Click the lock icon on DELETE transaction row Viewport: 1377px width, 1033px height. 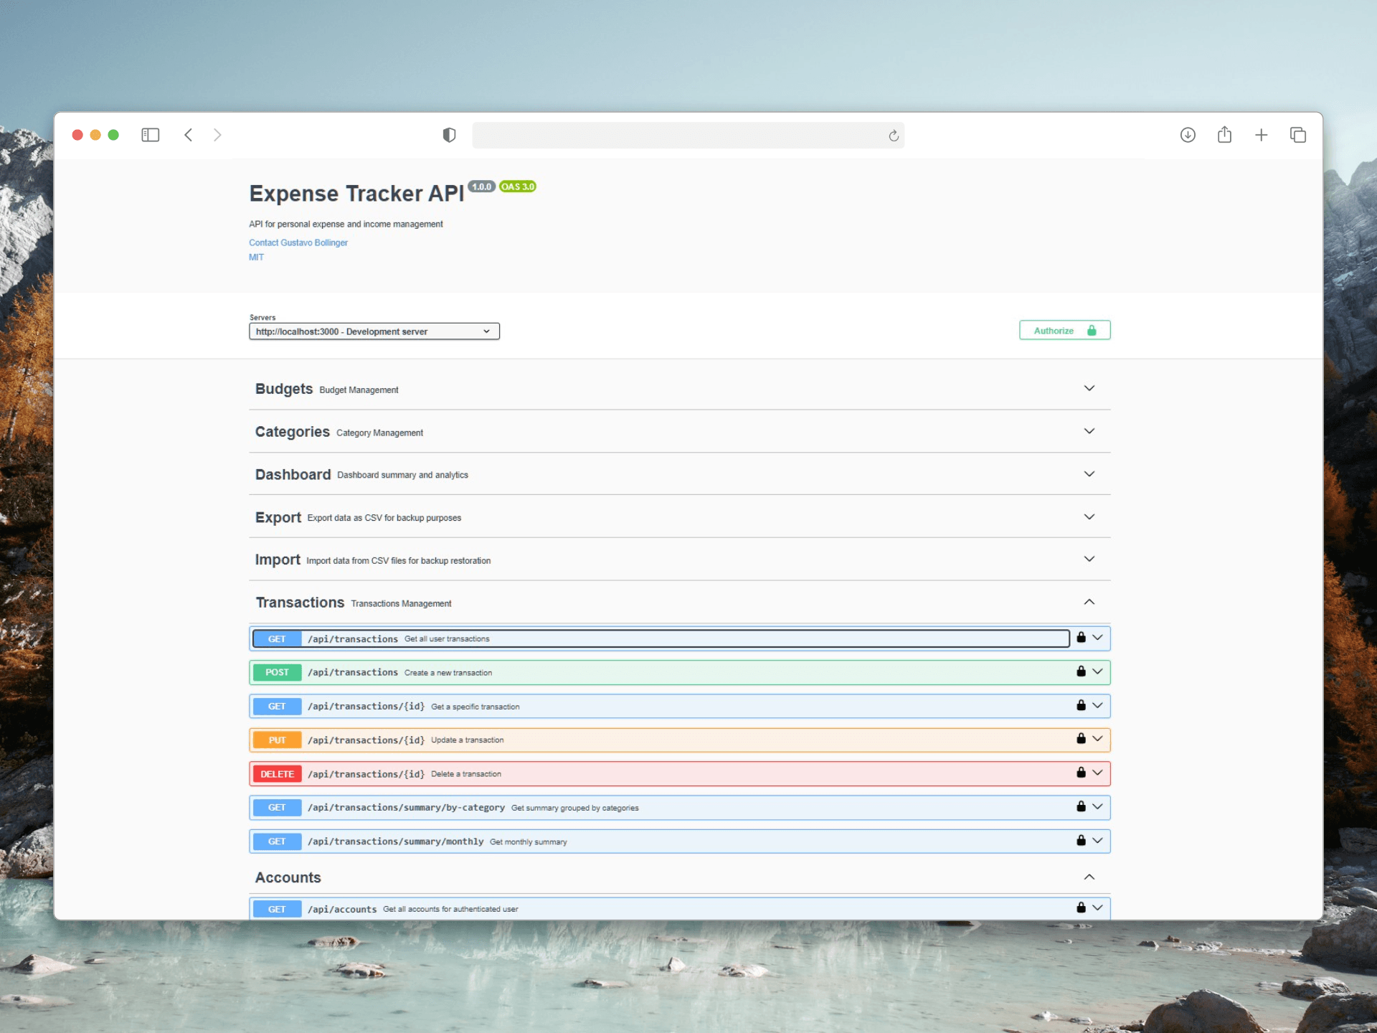pos(1081,773)
